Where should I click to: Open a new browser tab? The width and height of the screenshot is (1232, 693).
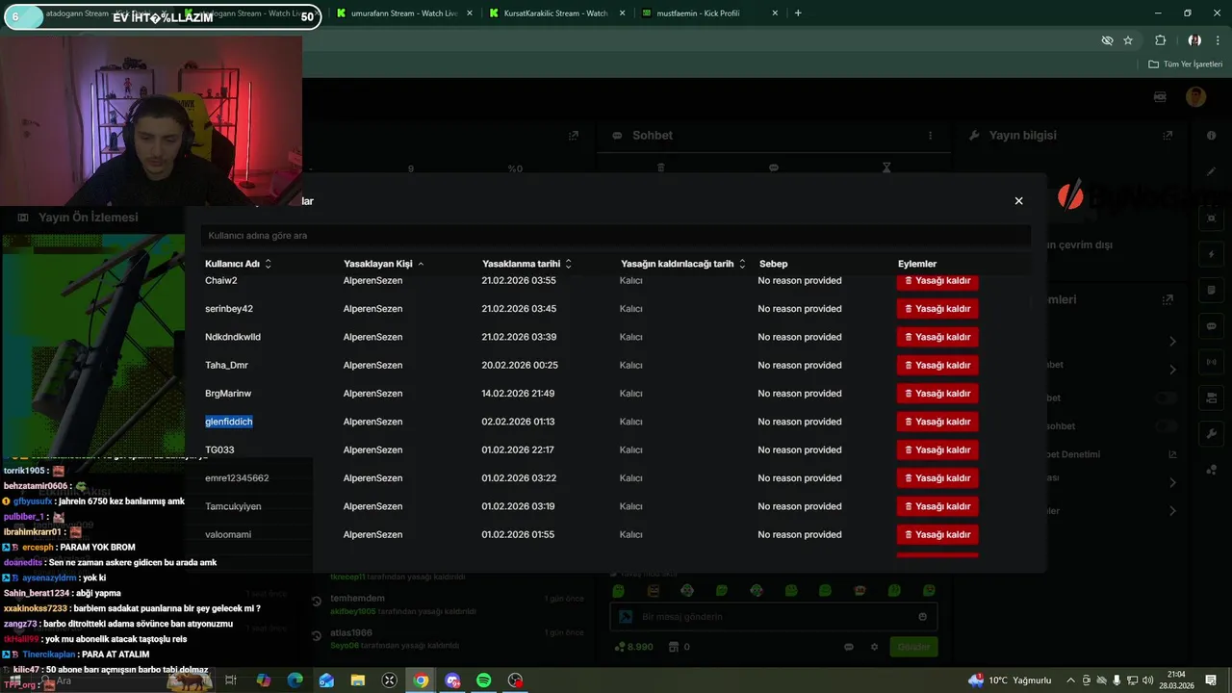click(x=798, y=13)
